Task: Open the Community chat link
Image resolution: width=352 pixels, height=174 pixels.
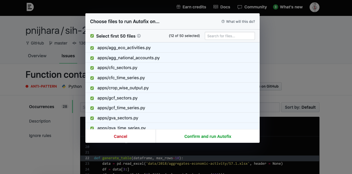Action: pos(252,7)
